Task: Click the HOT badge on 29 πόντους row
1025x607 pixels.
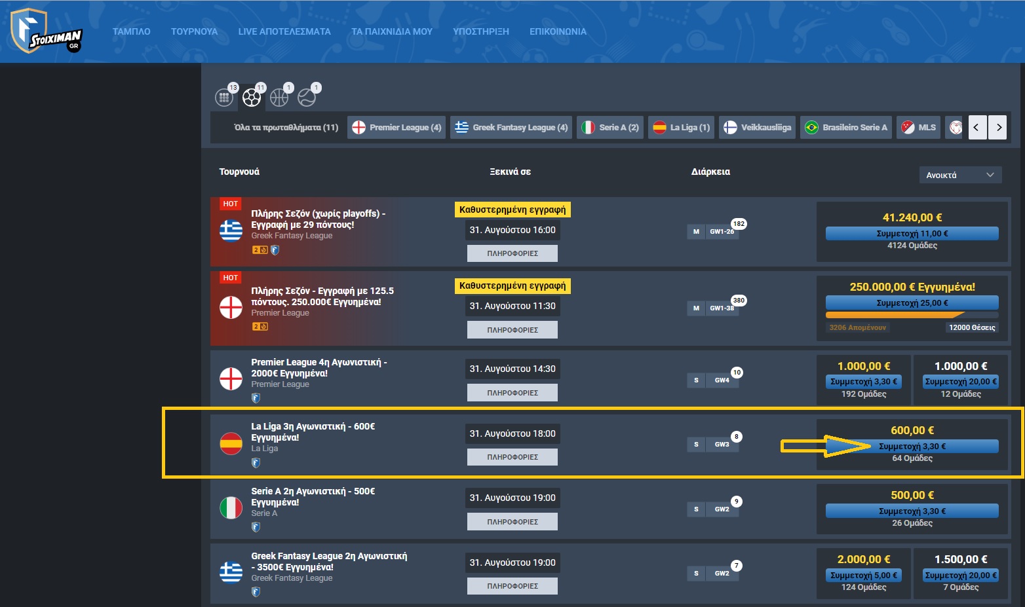Action: (x=231, y=204)
